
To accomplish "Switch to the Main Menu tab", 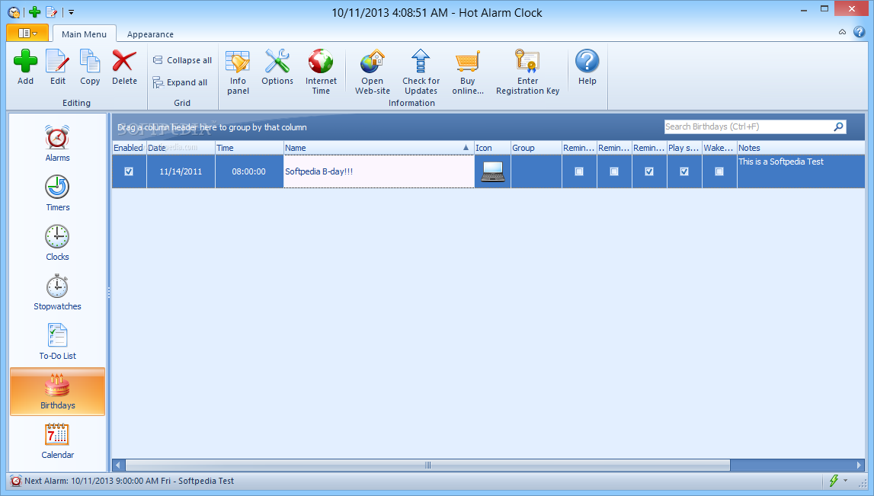I will [84, 34].
